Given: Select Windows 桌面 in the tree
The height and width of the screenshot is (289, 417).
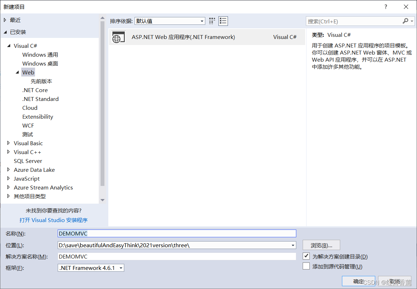Looking at the screenshot, I should click(x=40, y=64).
